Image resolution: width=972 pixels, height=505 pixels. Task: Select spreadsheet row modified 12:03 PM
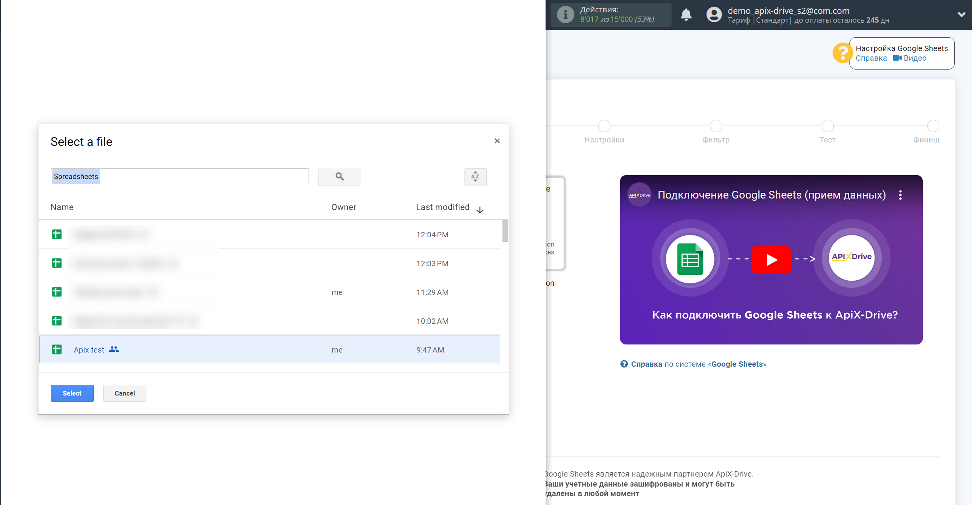[x=269, y=263]
